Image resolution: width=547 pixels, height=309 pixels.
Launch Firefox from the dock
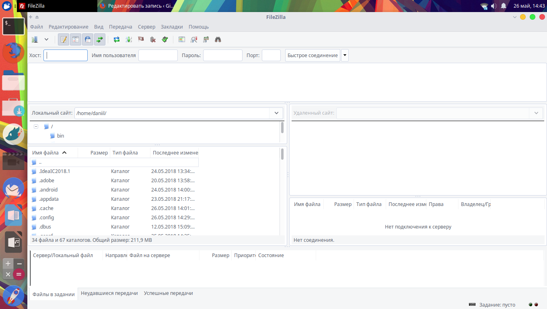click(x=14, y=52)
